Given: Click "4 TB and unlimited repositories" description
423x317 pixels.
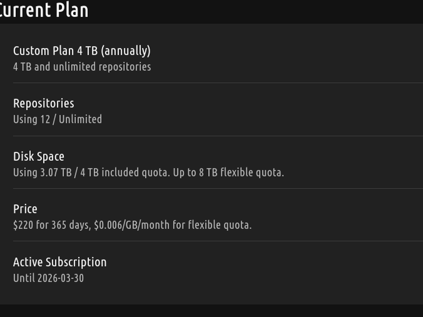Looking at the screenshot, I should [x=82, y=67].
